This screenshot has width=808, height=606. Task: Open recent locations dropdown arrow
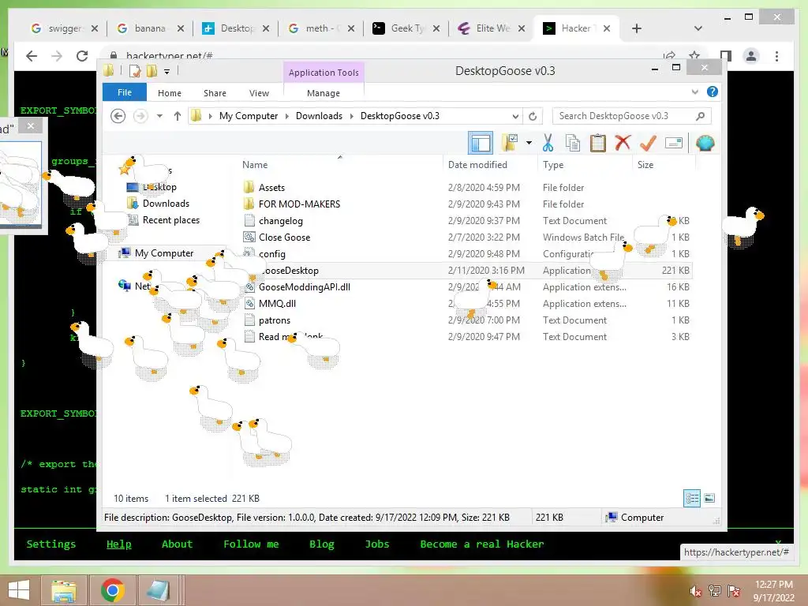159,116
